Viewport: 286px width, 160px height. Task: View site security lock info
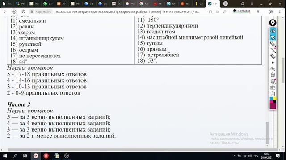(32, 12)
